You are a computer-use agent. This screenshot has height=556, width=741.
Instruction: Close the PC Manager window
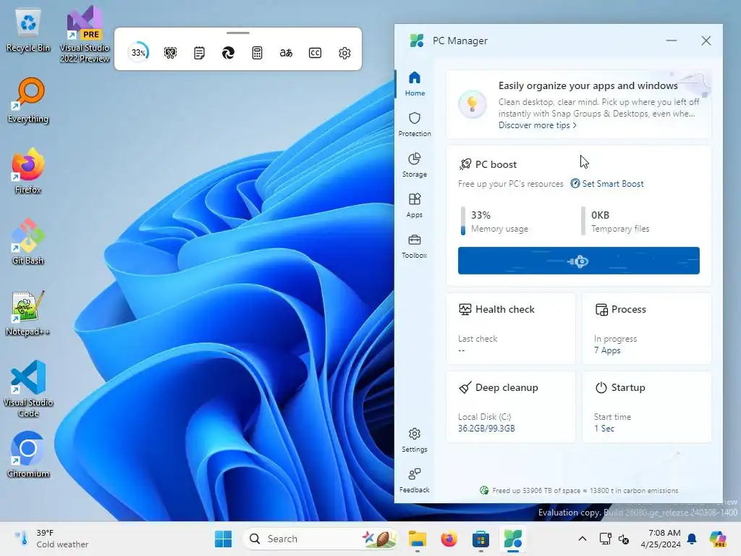(x=706, y=41)
